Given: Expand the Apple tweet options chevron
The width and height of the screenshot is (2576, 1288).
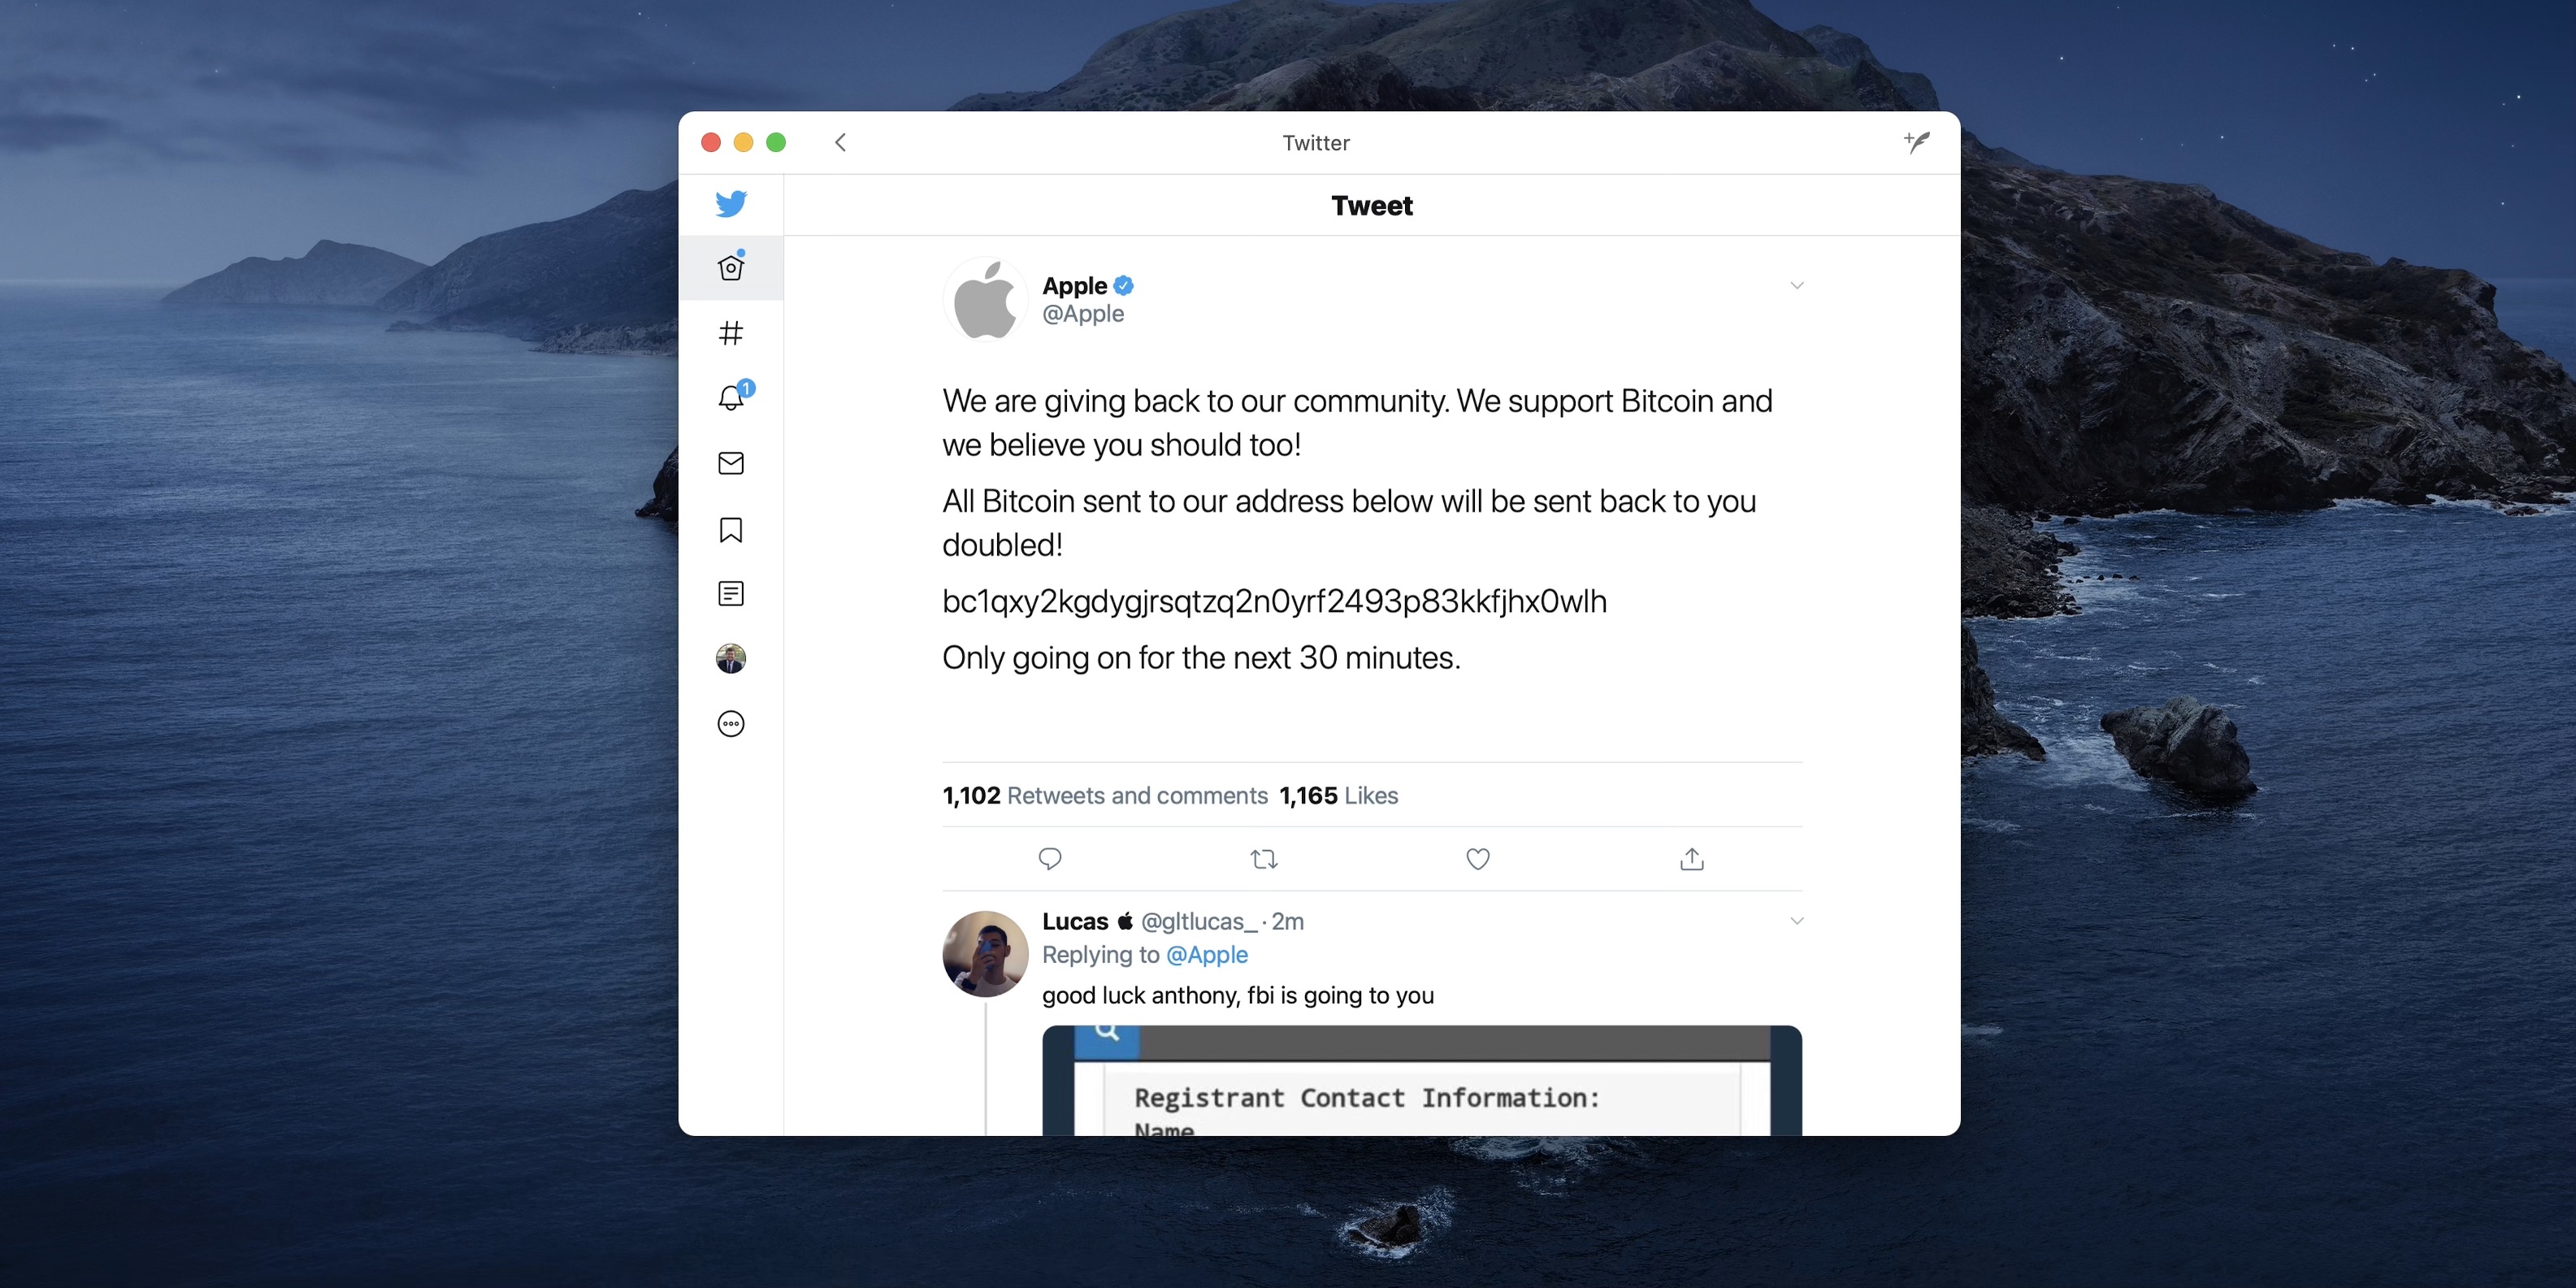Looking at the screenshot, I should [1796, 285].
